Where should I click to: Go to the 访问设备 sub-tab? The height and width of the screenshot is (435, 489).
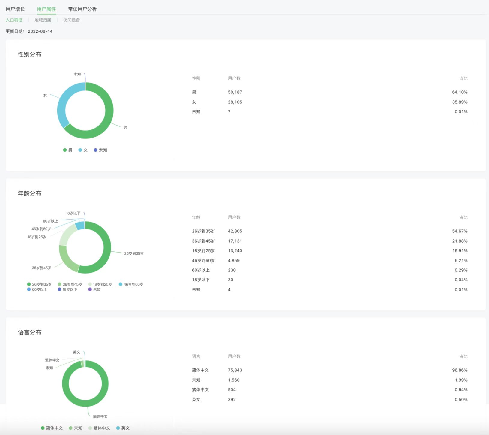pyautogui.click(x=71, y=20)
